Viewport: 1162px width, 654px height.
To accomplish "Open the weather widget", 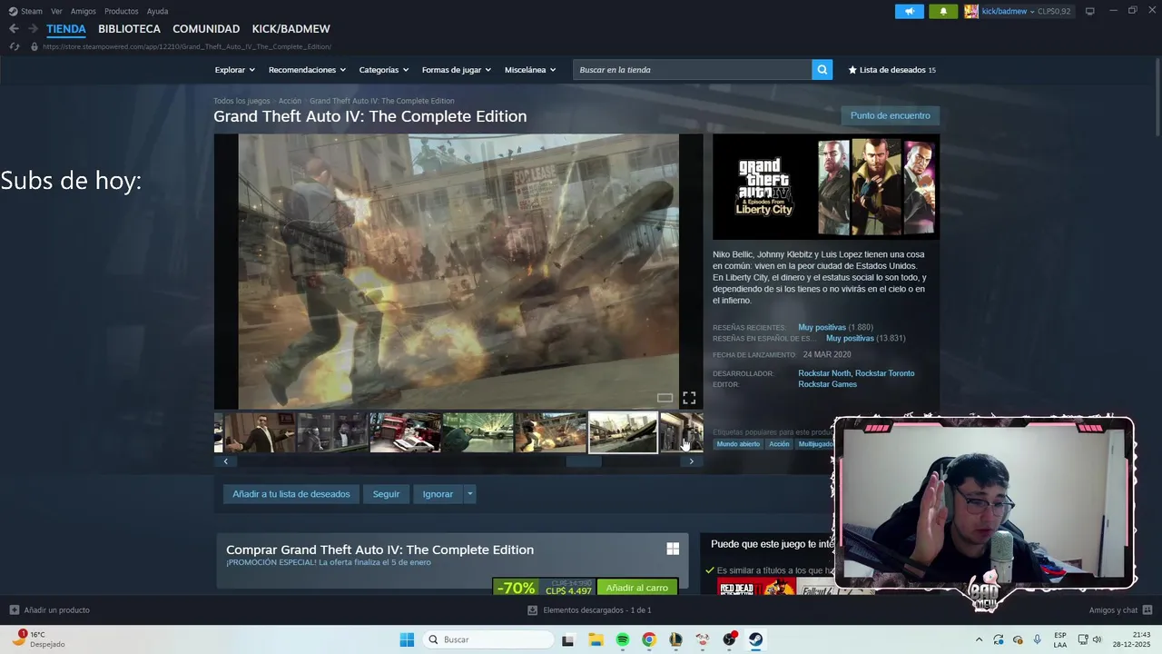I will (x=41, y=639).
